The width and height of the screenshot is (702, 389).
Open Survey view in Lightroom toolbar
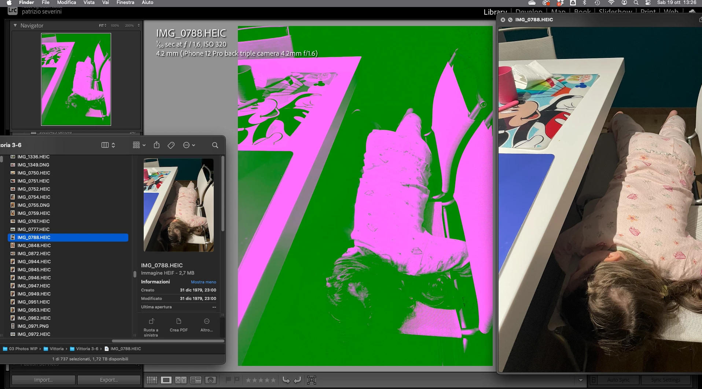(x=196, y=380)
